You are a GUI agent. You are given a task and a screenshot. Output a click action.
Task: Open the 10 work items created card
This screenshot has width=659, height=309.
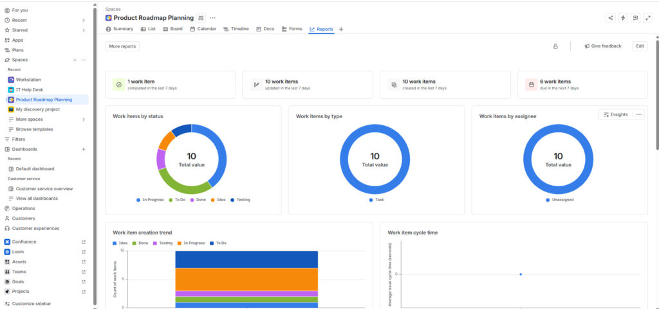(445, 85)
